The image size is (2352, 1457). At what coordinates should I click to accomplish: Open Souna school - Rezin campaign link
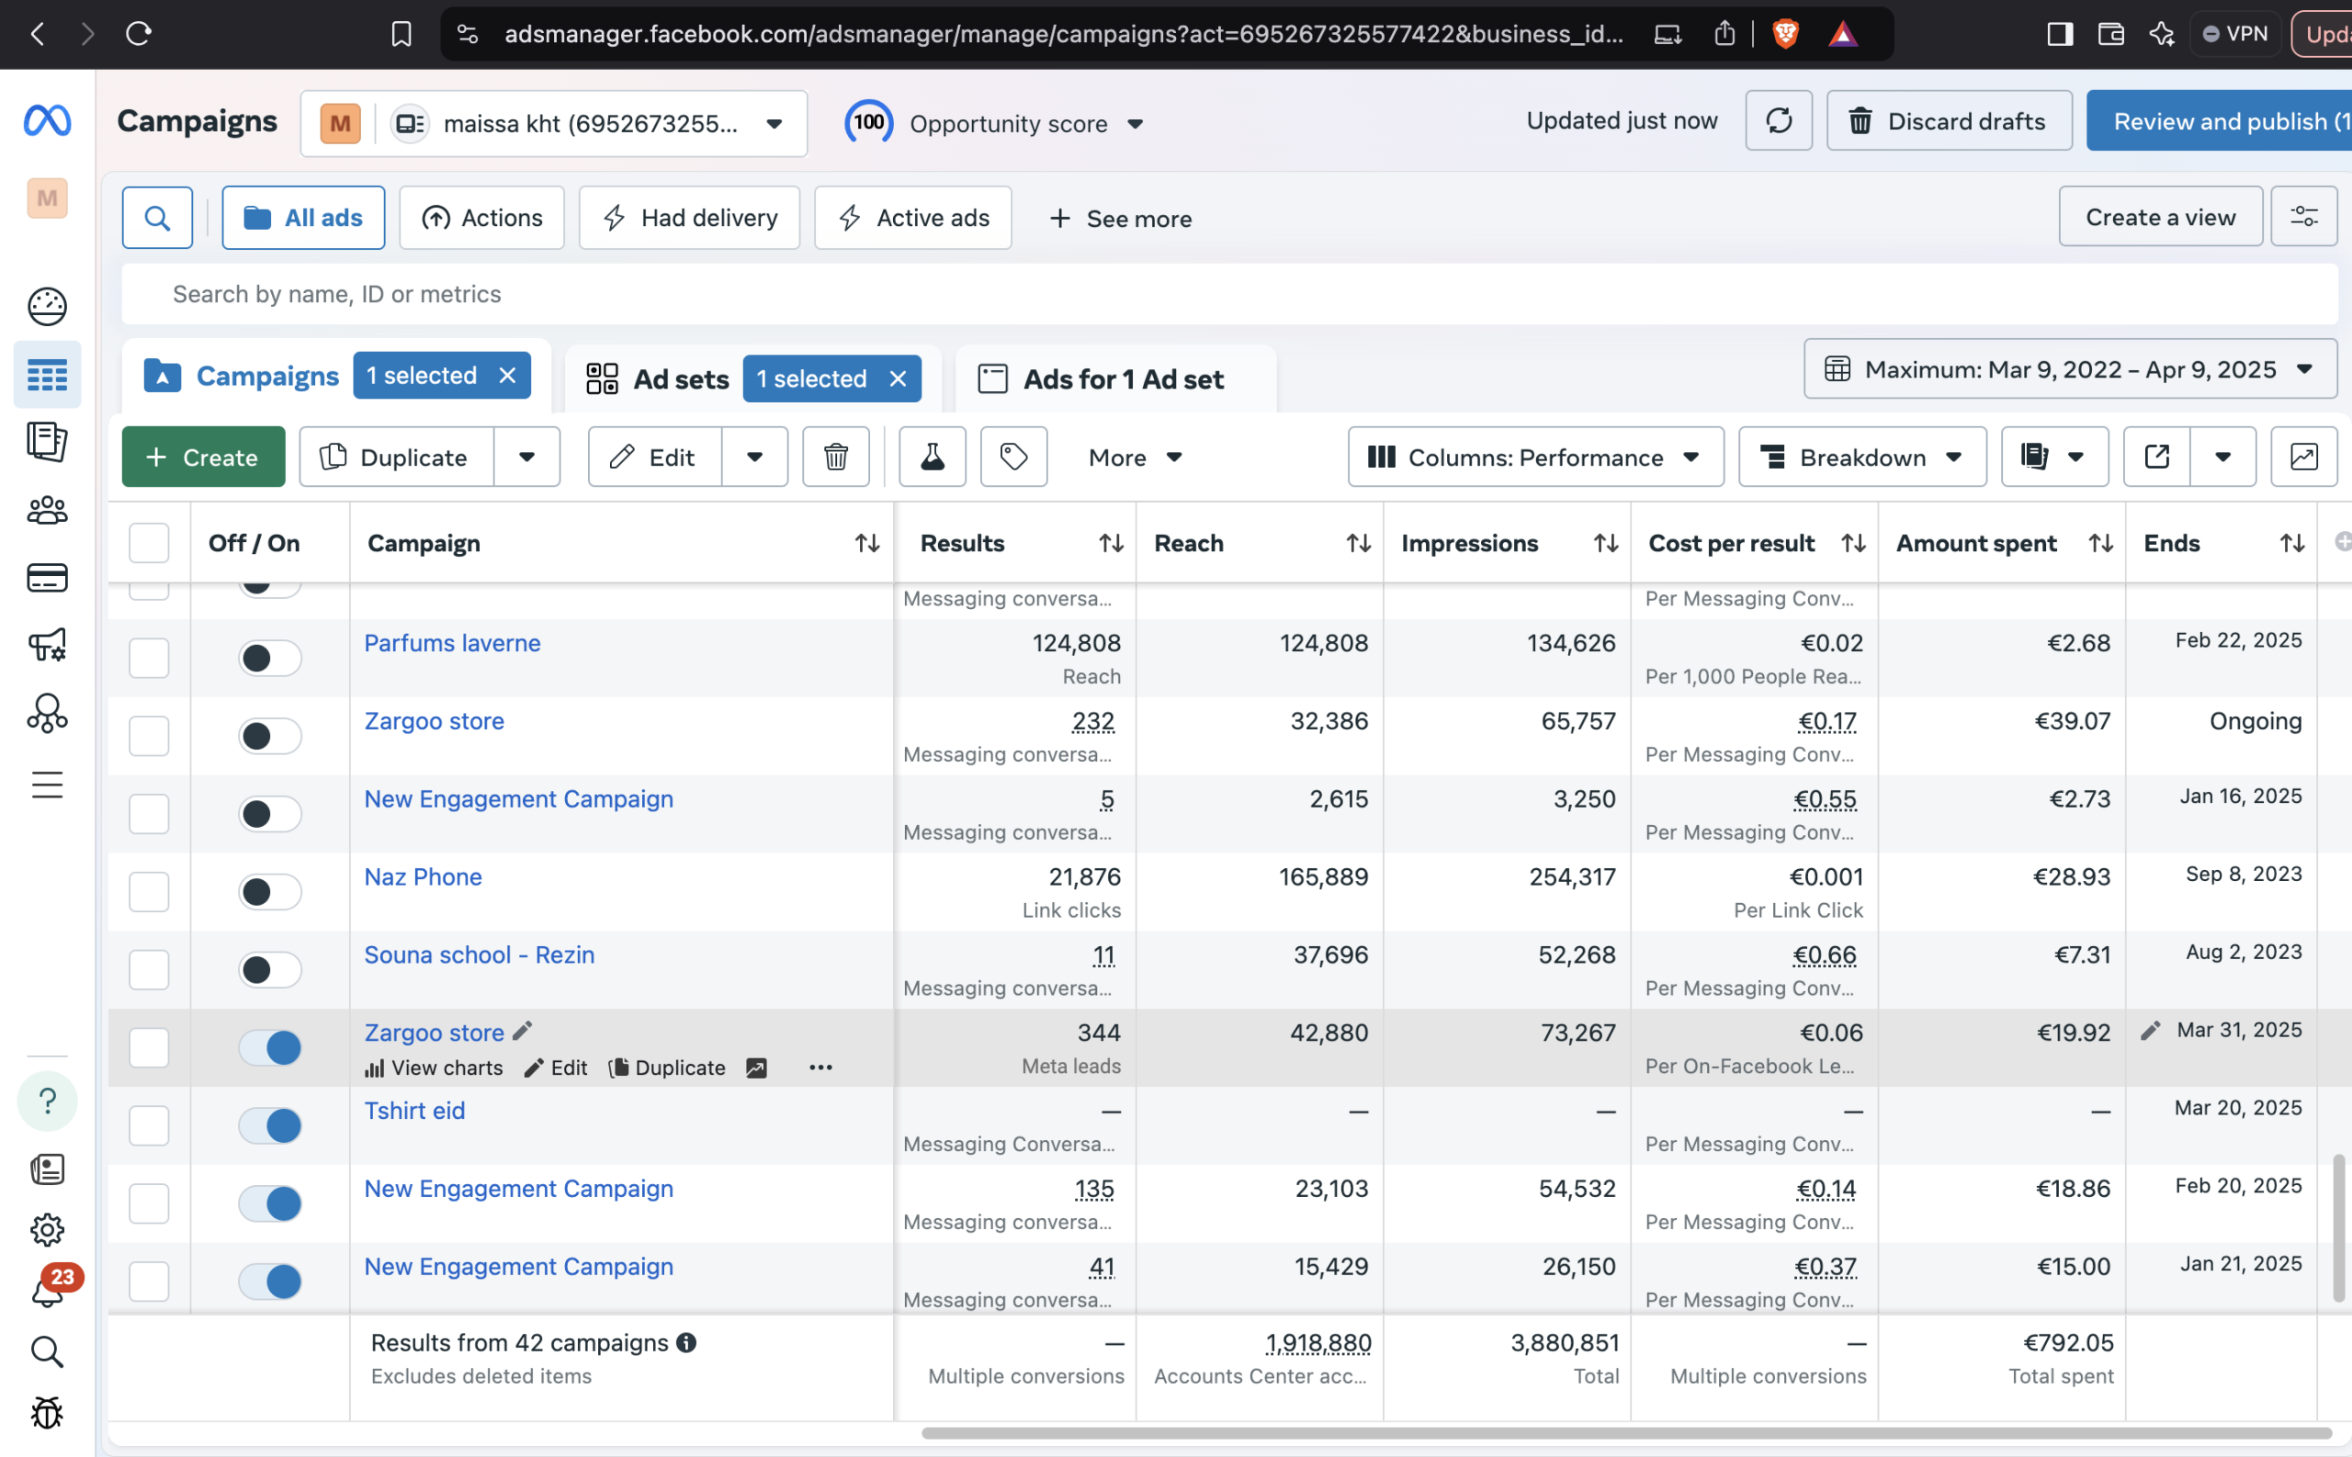click(x=479, y=954)
